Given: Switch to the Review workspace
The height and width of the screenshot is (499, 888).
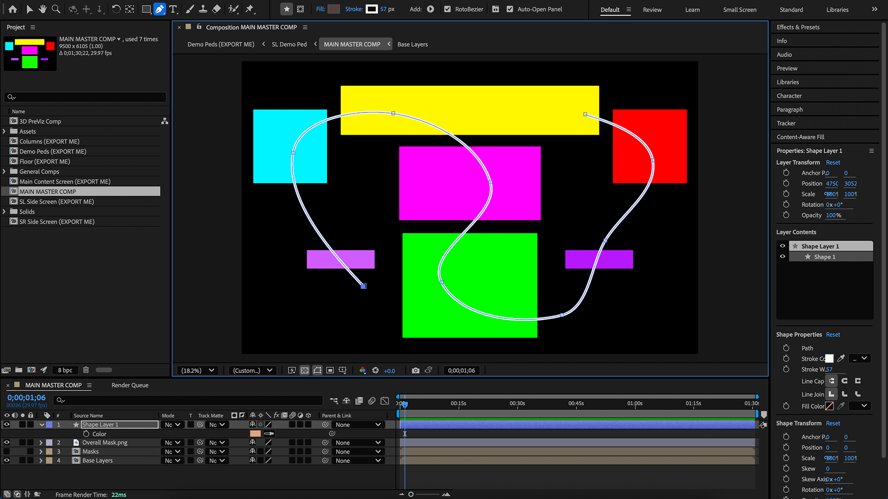Looking at the screenshot, I should 652,10.
